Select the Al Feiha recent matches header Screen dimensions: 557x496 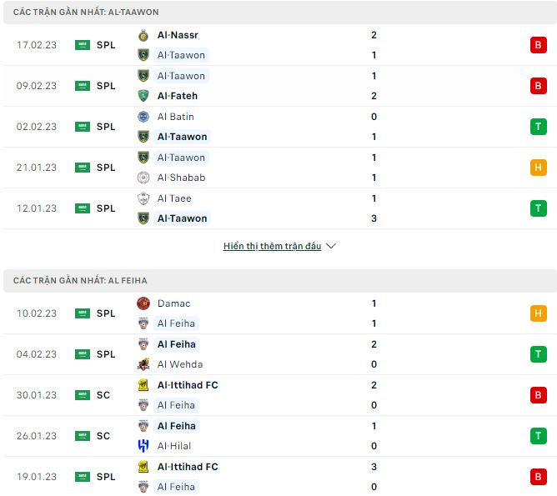80,281
